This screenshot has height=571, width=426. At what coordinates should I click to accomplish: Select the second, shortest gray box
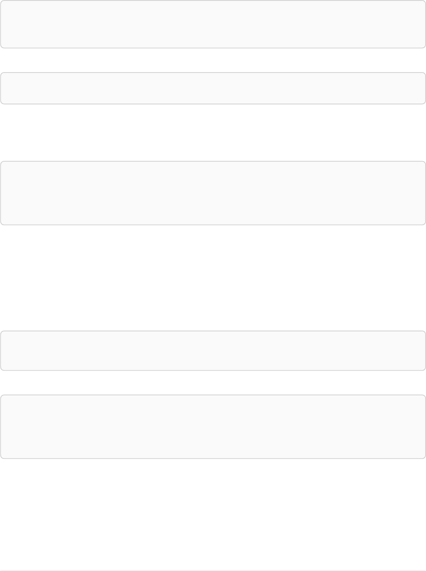coord(213,88)
